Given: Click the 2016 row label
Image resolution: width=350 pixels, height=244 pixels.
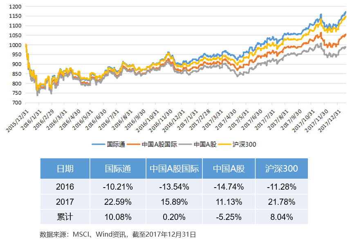Looking at the screenshot, I should [65, 187].
